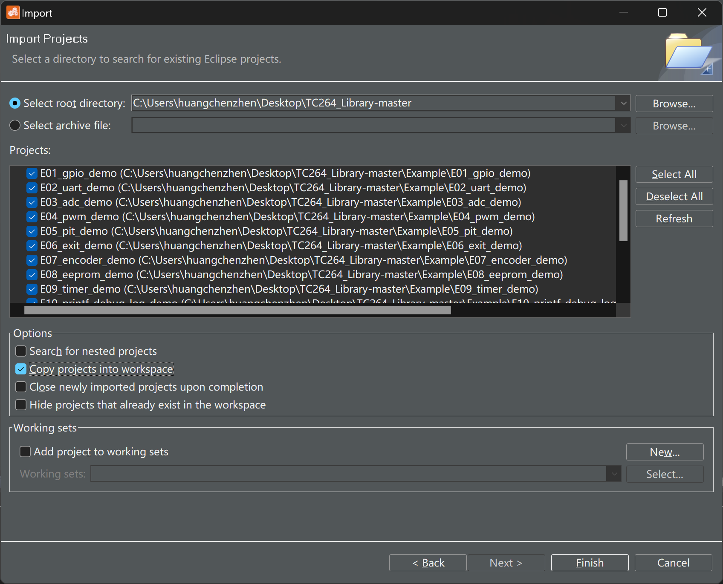723x584 pixels.
Task: Click the Deselect All button
Action: (674, 196)
